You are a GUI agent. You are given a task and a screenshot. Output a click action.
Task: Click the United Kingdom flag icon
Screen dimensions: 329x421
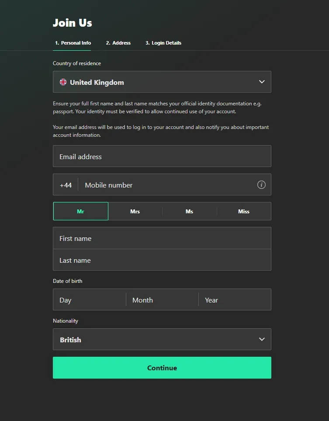point(63,82)
